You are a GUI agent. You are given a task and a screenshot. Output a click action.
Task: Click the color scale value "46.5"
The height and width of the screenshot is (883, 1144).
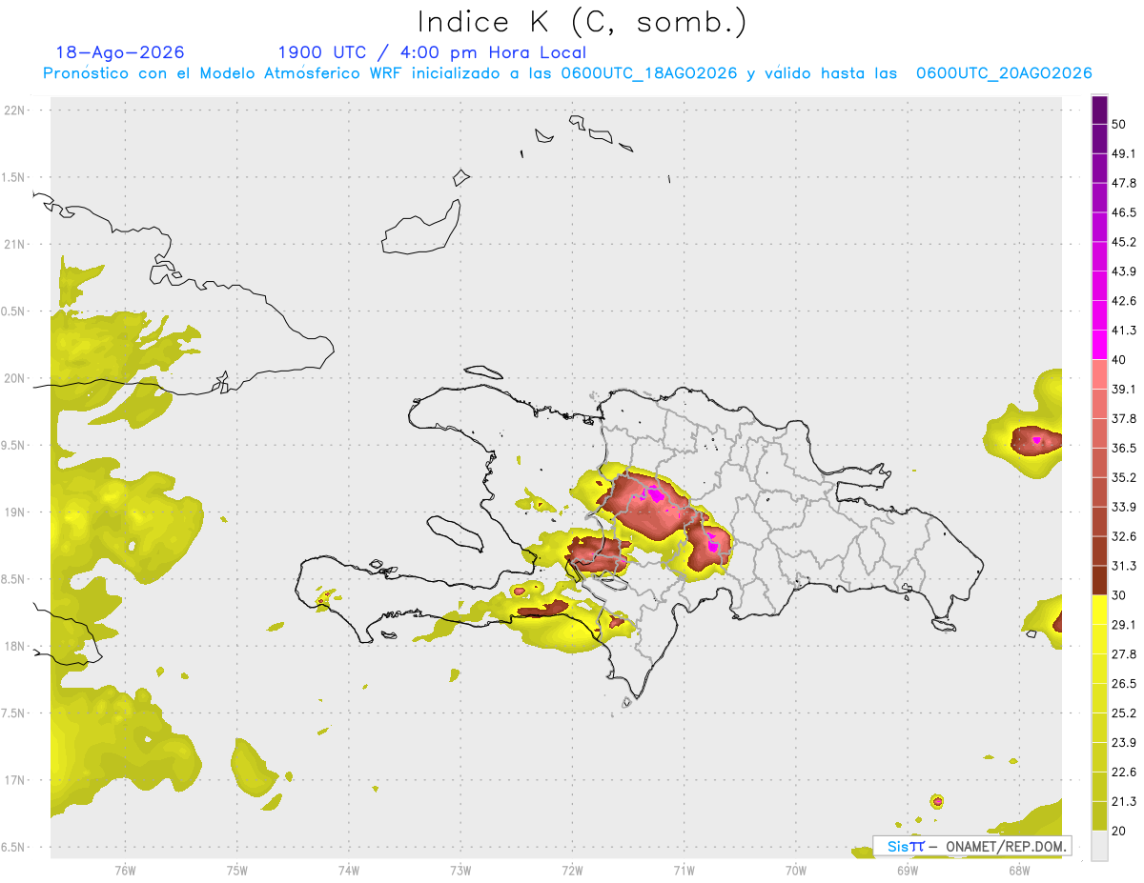click(x=1124, y=212)
